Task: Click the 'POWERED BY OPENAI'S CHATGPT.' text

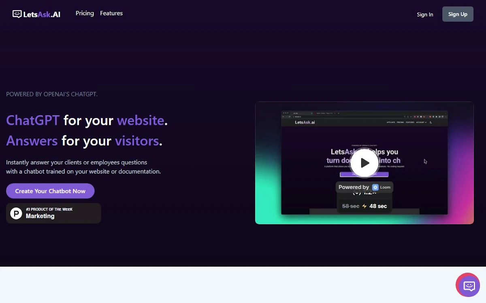Action: tap(52, 94)
